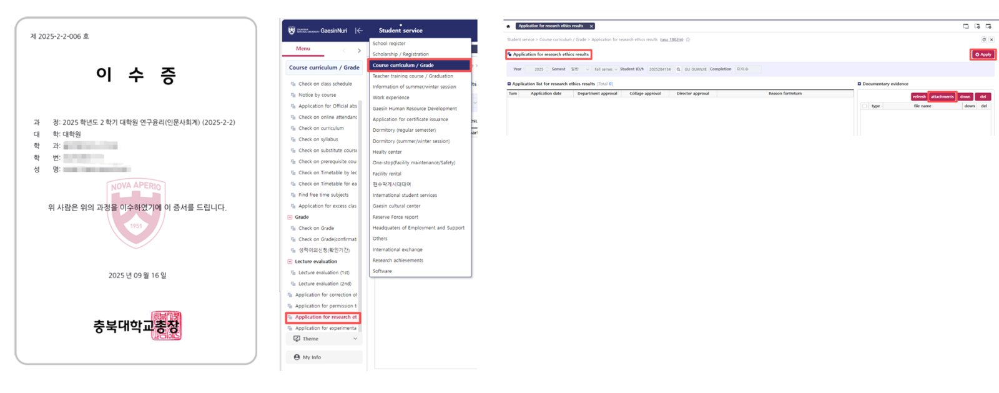Click the red del button above the file table
Image resolution: width=999 pixels, height=393 pixels.
coord(983,97)
